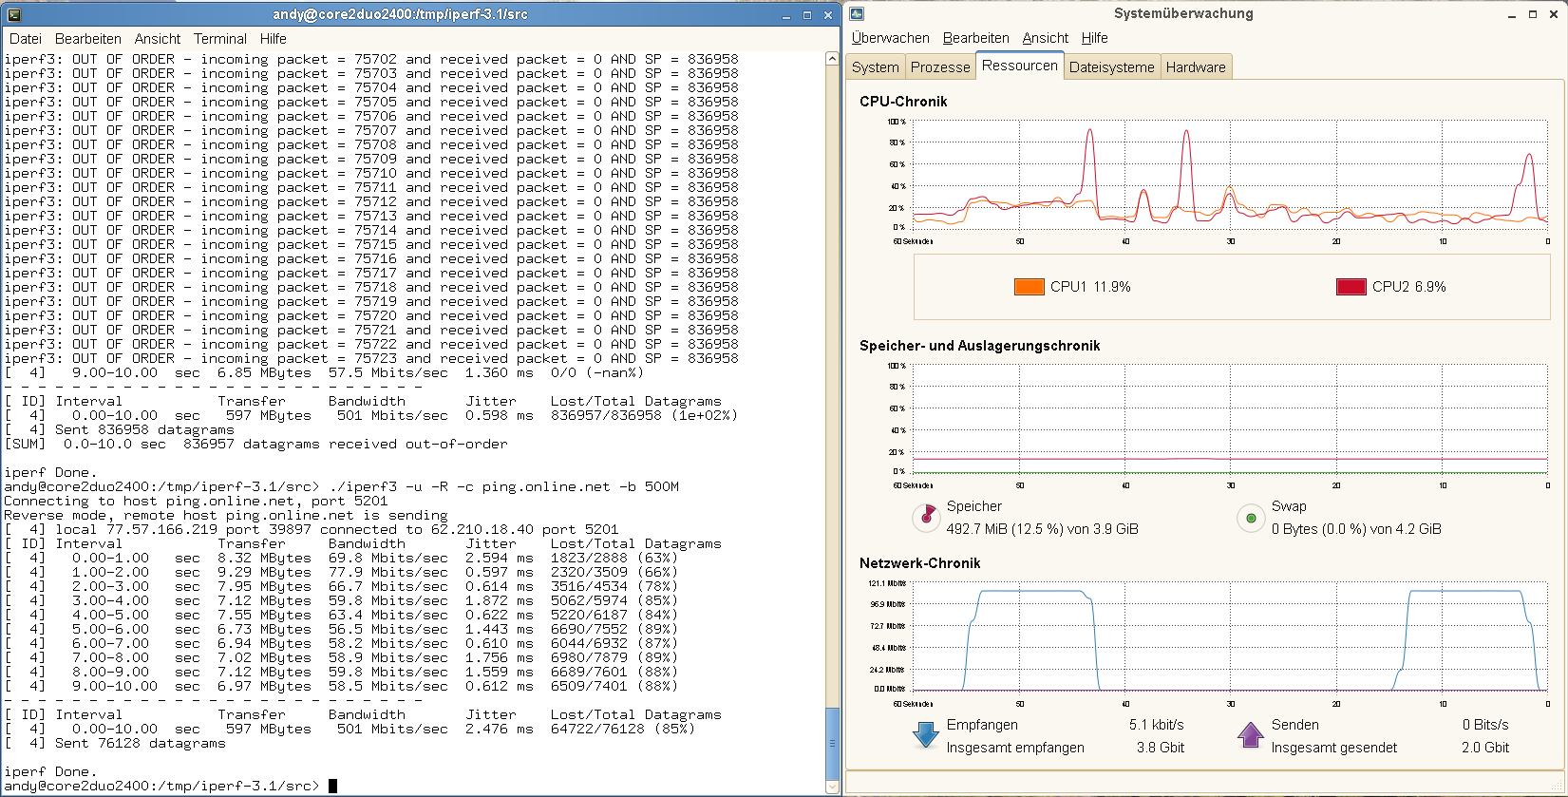Click 'Sent 836958 datagrams' line in terminal
Viewport: 1568px width, 797px height.
[144, 429]
